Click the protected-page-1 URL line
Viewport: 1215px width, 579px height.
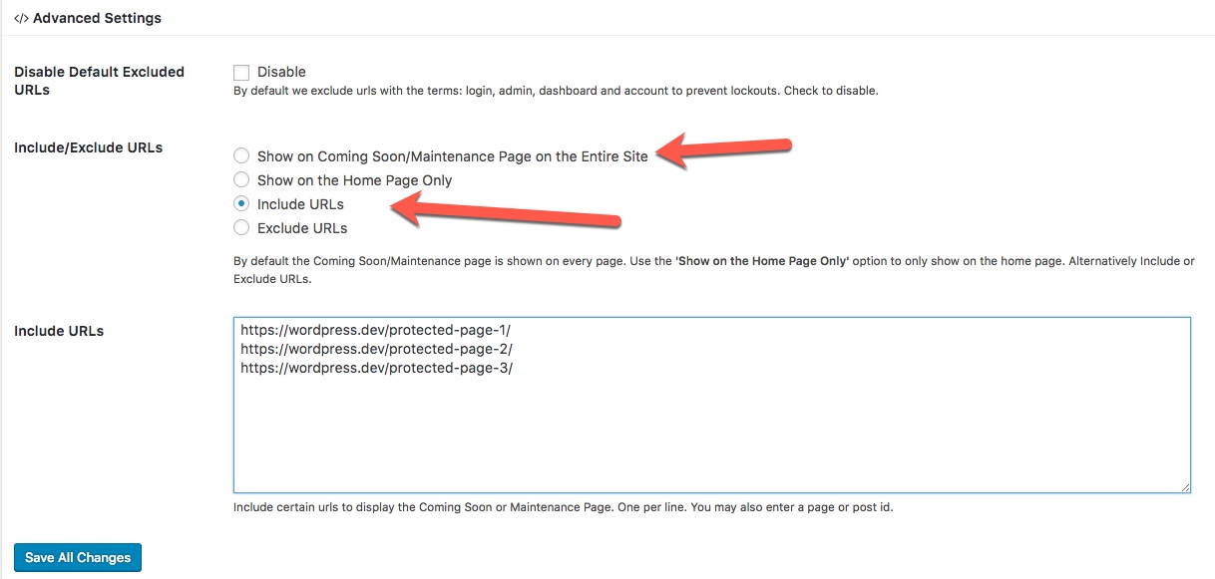tap(376, 330)
